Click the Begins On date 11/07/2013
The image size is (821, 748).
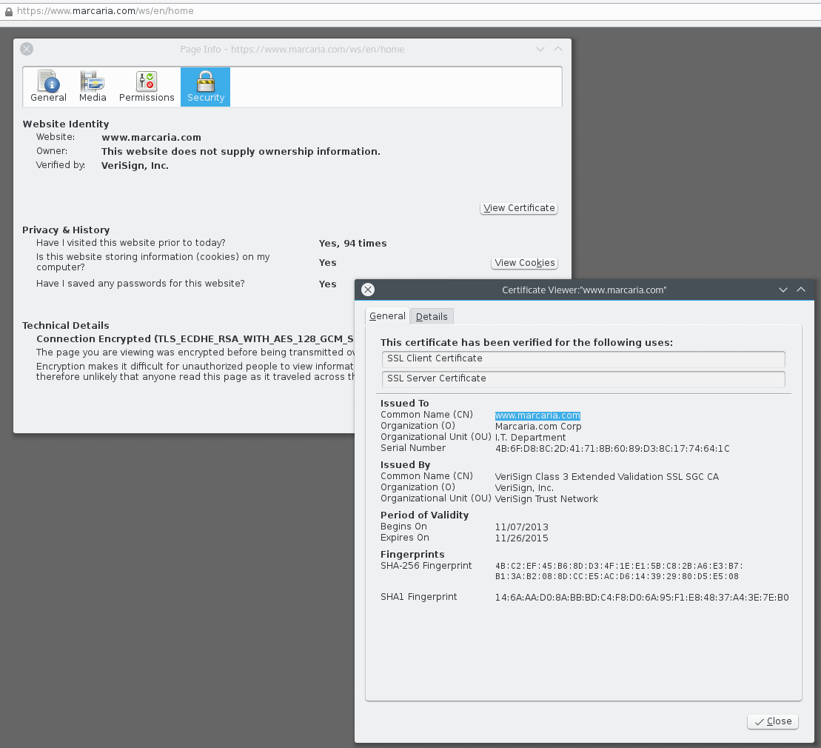pyautogui.click(x=521, y=527)
